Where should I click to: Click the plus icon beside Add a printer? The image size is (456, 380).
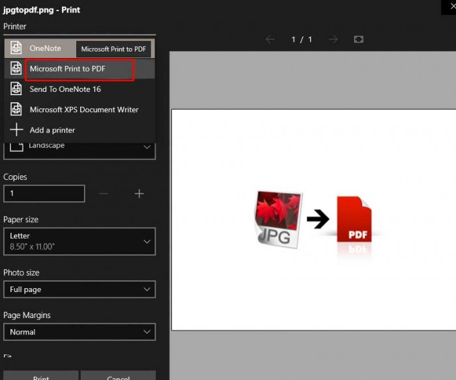click(x=16, y=130)
